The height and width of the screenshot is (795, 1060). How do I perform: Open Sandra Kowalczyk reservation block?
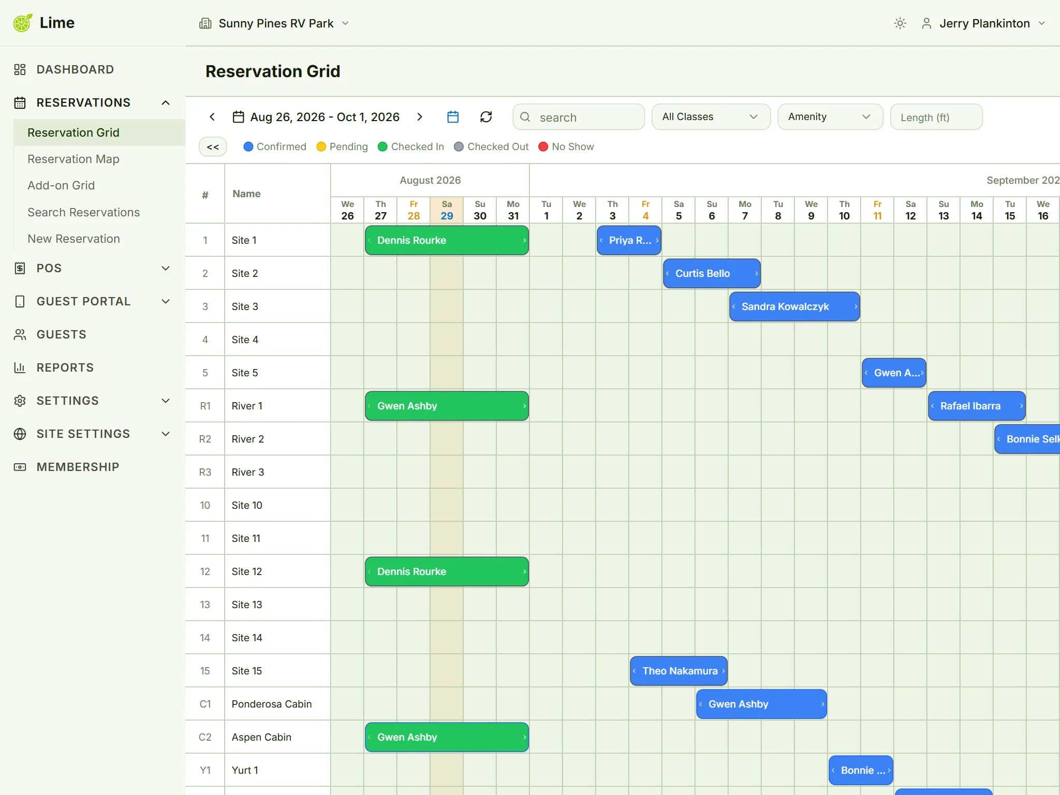[x=794, y=306]
